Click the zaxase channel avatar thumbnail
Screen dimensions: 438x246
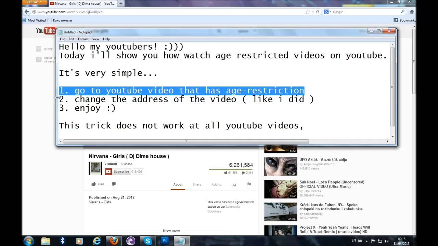(x=95, y=168)
